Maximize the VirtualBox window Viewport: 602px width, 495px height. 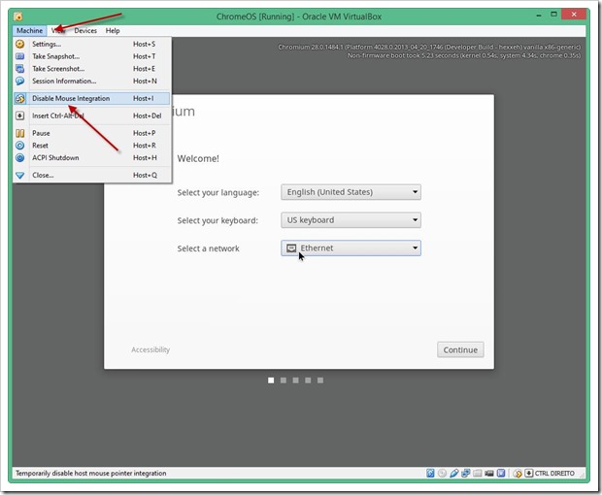click(553, 15)
